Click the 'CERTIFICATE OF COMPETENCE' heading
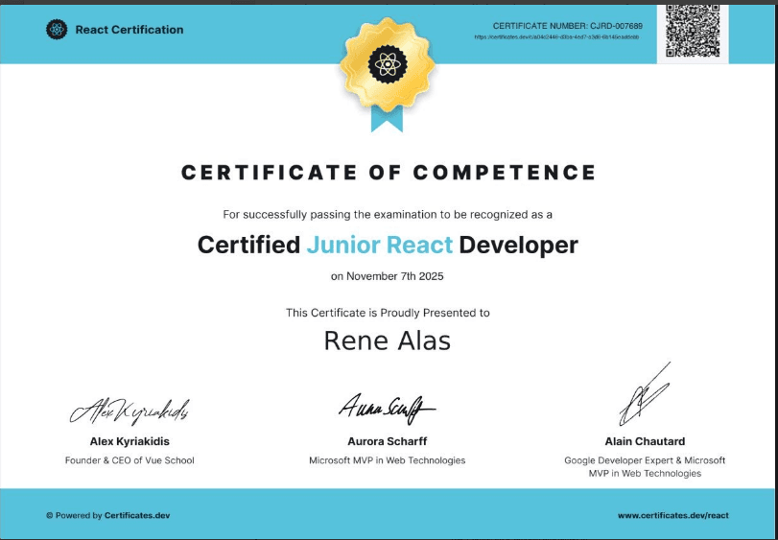 [389, 173]
